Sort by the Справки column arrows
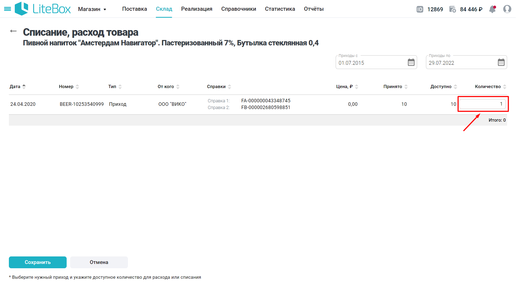 [x=229, y=86]
